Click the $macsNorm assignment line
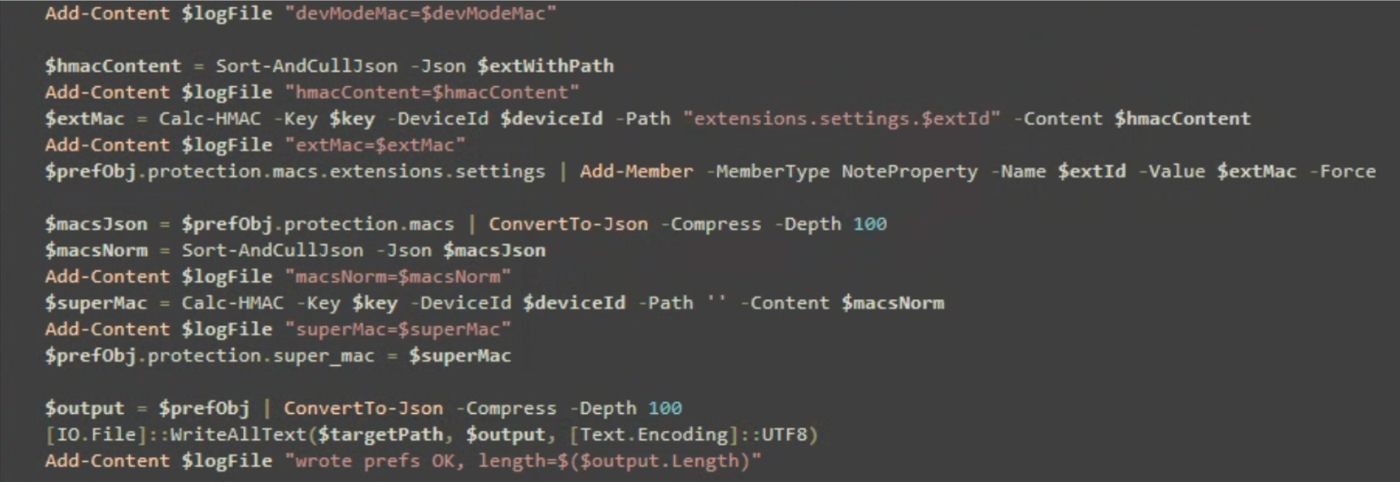Screen dimensions: 1400x482 [295, 250]
